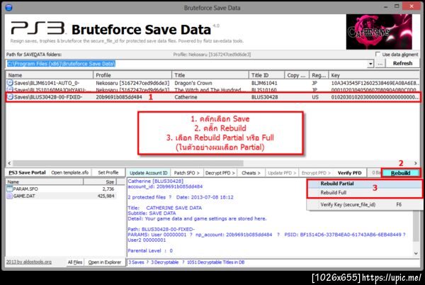425x285 pixels.
Task: Click the horizontal scrollbar of saves list
Action: (128, 163)
